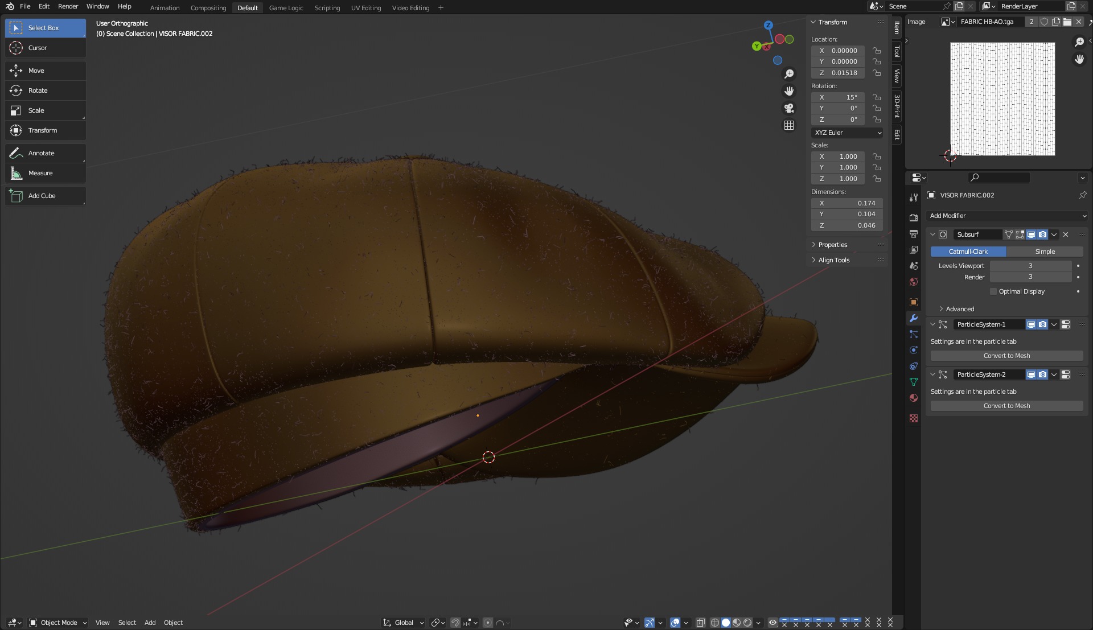Image resolution: width=1093 pixels, height=630 pixels.
Task: Open the File menu
Action: click(25, 6)
